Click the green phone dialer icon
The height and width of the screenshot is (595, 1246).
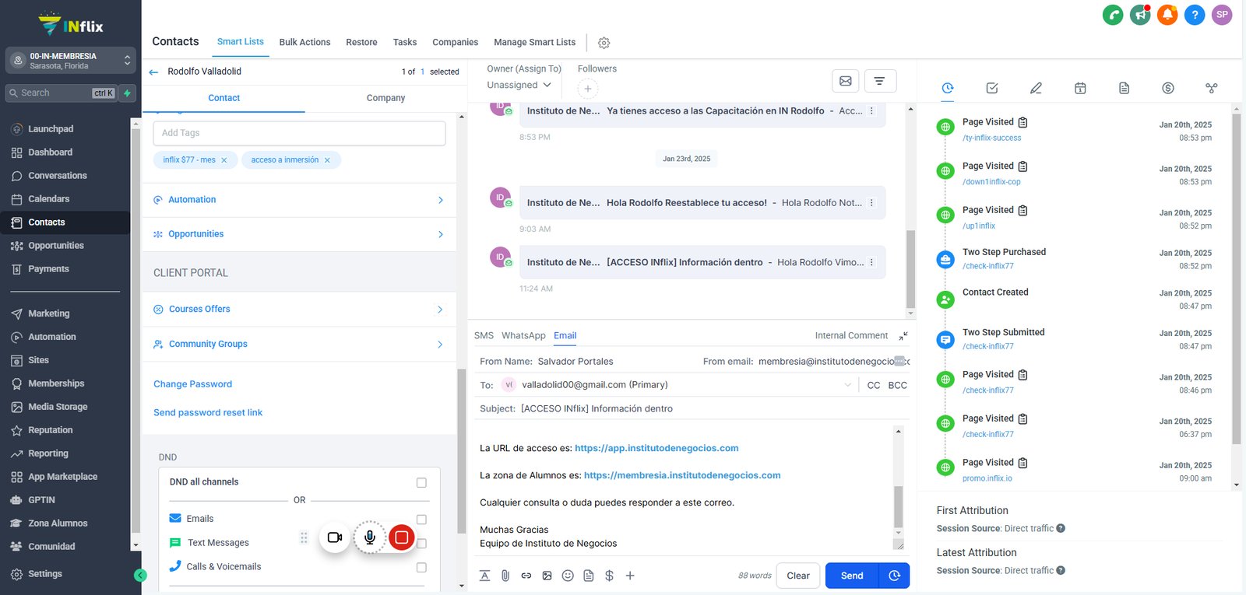pyautogui.click(x=1113, y=14)
